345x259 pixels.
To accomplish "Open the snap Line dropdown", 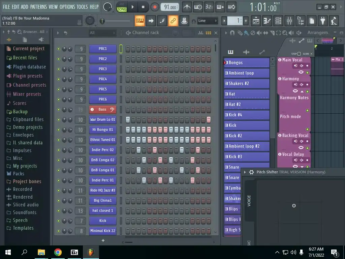I will coord(207,21).
